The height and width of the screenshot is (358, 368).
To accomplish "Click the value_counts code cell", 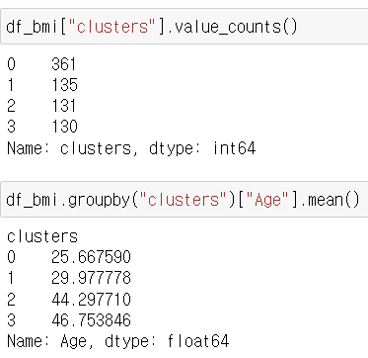I will (184, 27).
